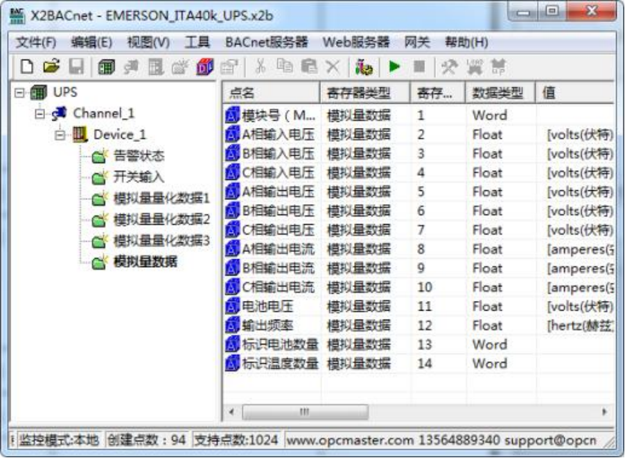Open the 帮助(H) menu
Screen dimensions: 625x458
point(467,42)
